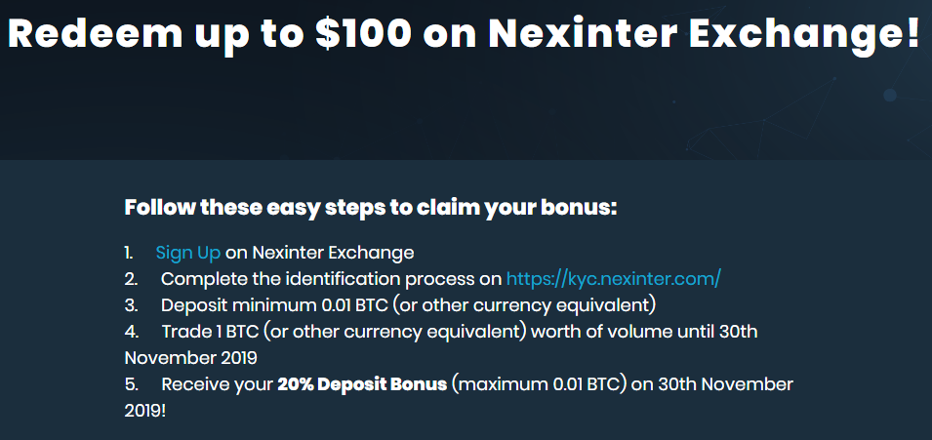Click '(or other currency equivalent)' in step three

pos(524,305)
